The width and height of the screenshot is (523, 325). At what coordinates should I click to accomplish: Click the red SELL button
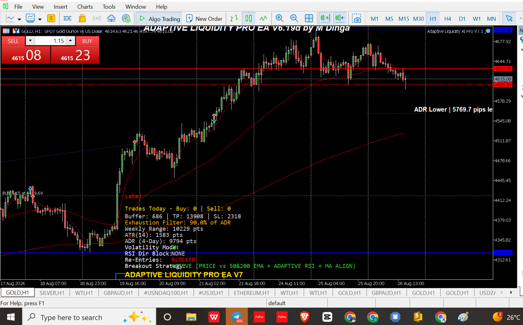(x=13, y=41)
